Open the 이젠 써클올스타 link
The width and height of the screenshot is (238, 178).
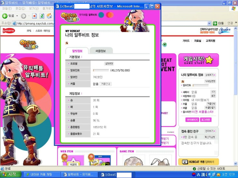pyautogui.click(x=203, y=112)
